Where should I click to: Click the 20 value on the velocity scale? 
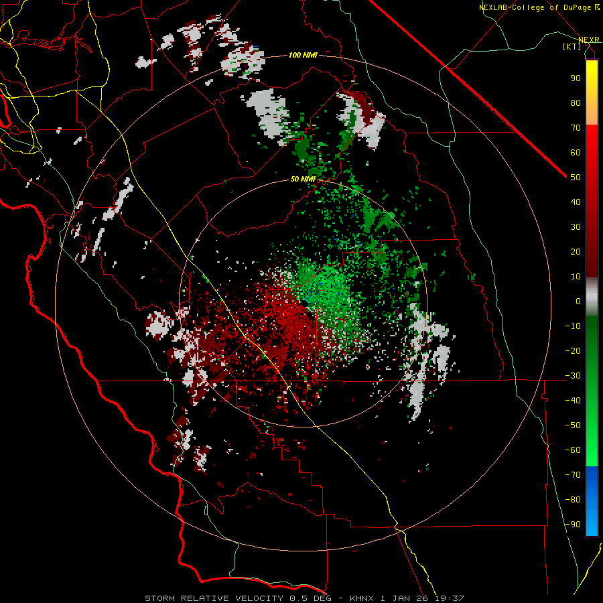pos(576,251)
